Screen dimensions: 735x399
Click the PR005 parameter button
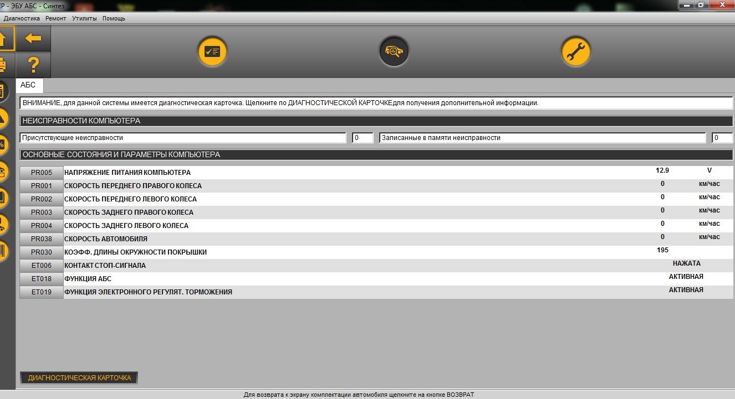click(x=42, y=173)
